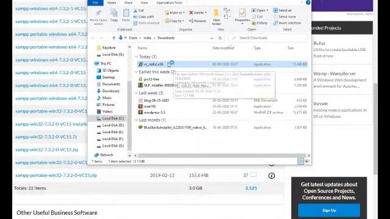Click the Properties icon

242,13
